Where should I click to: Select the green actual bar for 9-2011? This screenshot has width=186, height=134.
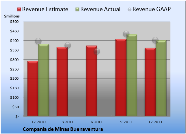(x=132, y=75)
